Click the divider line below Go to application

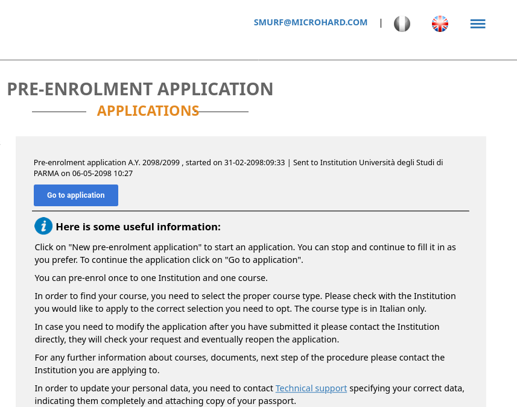(x=250, y=211)
